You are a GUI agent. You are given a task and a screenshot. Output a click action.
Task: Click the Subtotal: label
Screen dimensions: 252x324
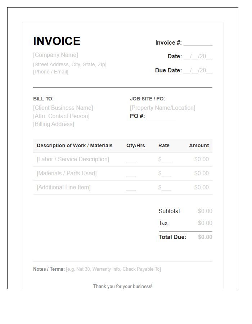(x=170, y=211)
